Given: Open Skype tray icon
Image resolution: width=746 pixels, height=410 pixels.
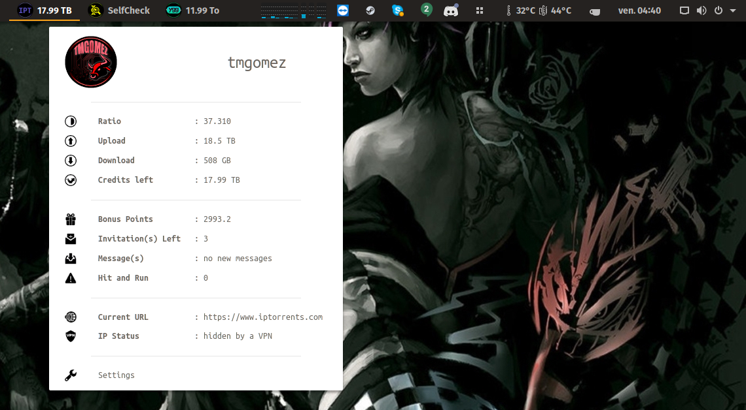Looking at the screenshot, I should [x=398, y=10].
